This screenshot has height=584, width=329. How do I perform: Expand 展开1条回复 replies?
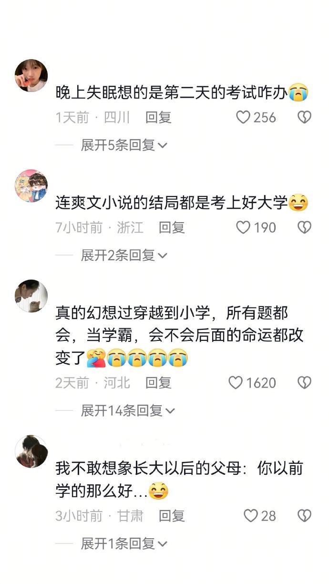pyautogui.click(x=124, y=543)
